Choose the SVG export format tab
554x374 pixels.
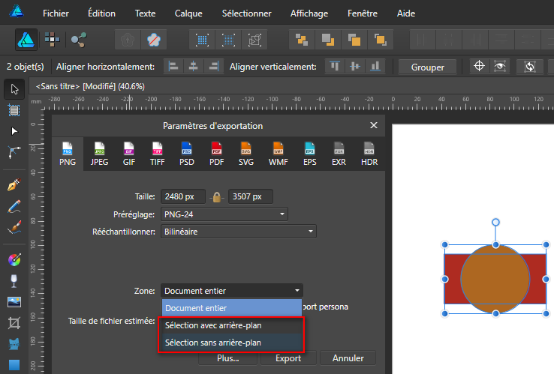[246, 154]
